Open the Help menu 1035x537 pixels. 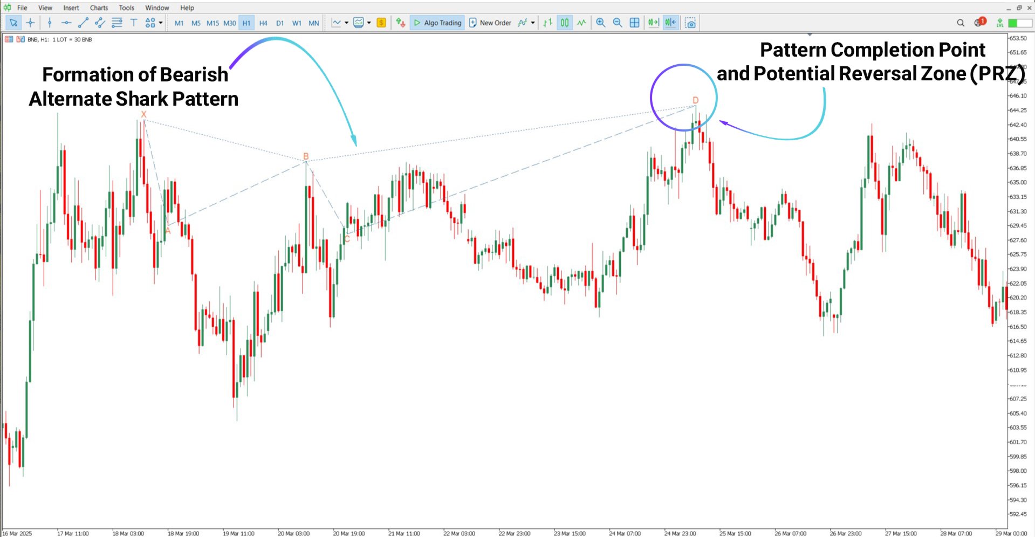(187, 8)
